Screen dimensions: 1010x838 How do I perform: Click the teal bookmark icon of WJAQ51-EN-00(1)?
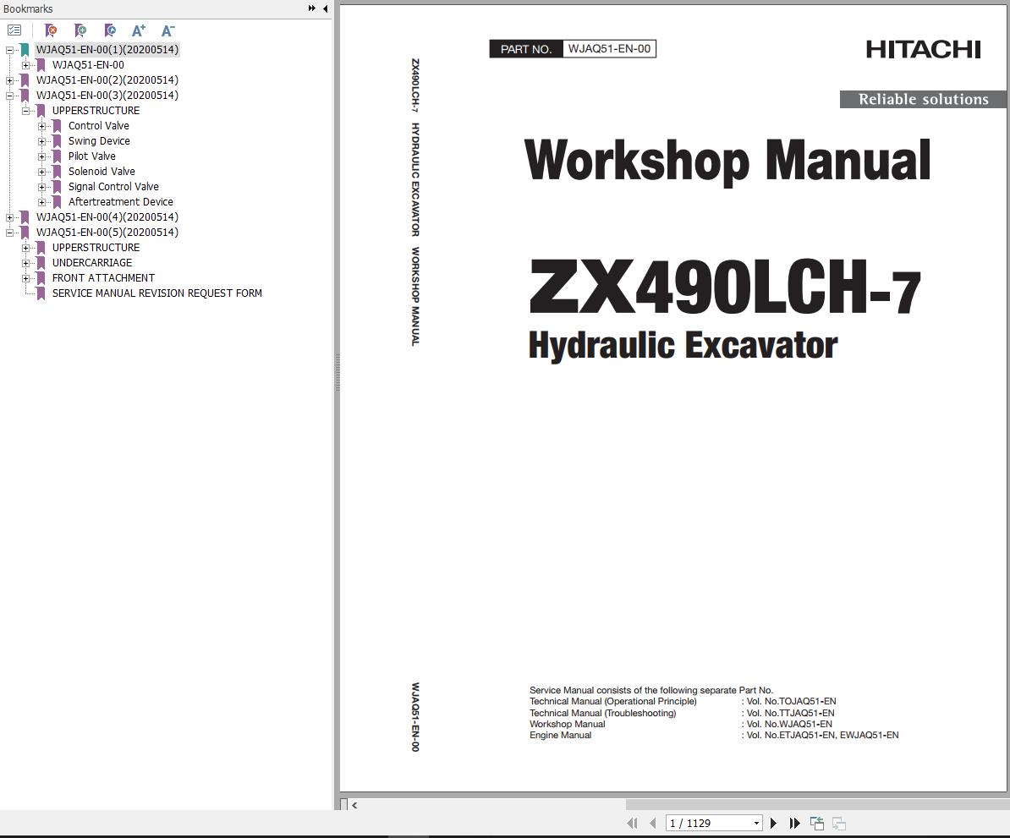[25, 50]
